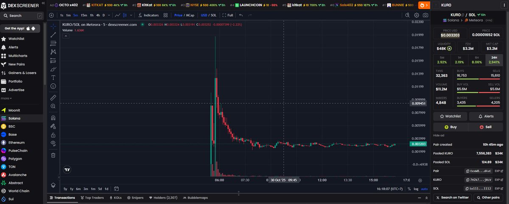This screenshot has height=204, width=509.
Task: Select the Ethereum chain in sidebar
Action: pos(17,143)
